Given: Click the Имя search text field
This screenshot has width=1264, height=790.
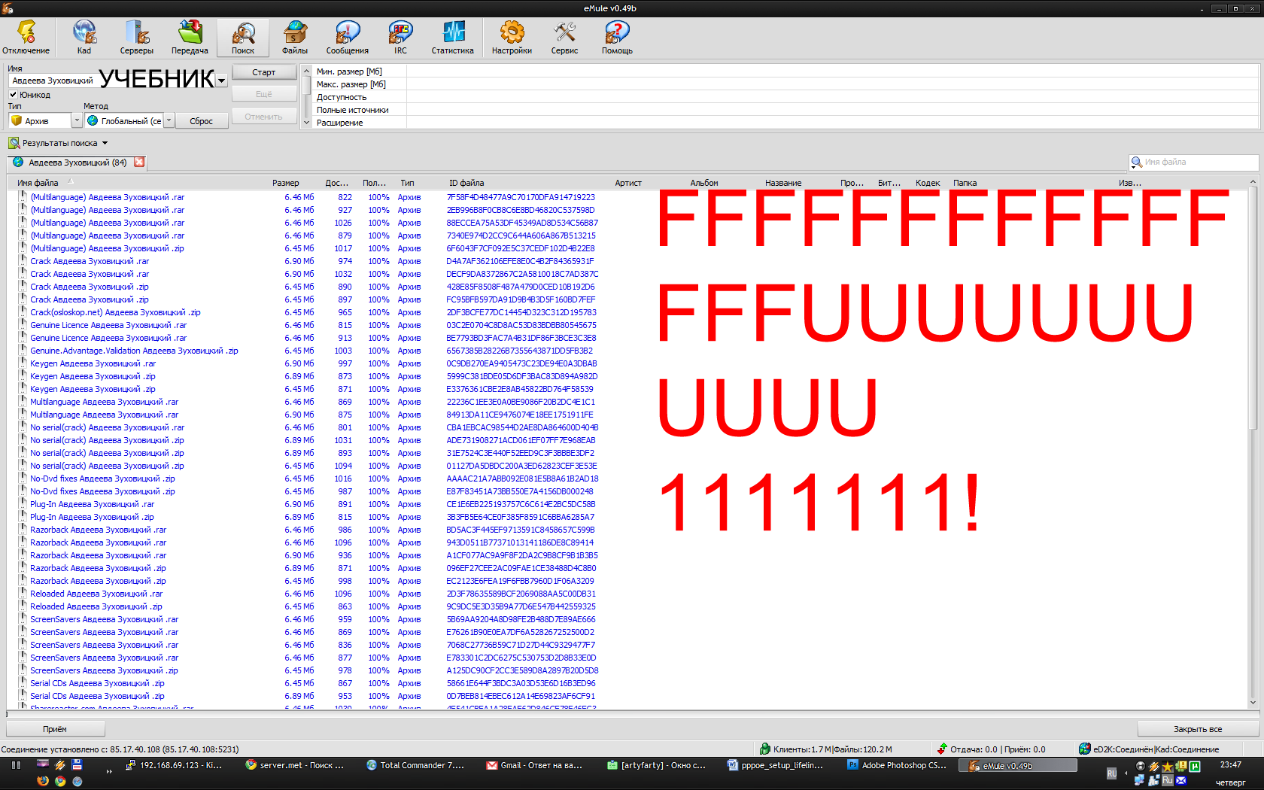Looking at the screenshot, I should (111, 81).
